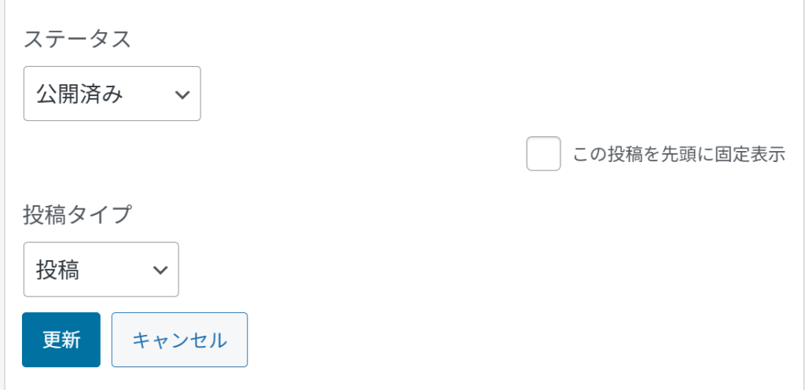Screen dimensions: 805x390
Task: Toggle sticky post checkbox box
Action: click(x=543, y=154)
